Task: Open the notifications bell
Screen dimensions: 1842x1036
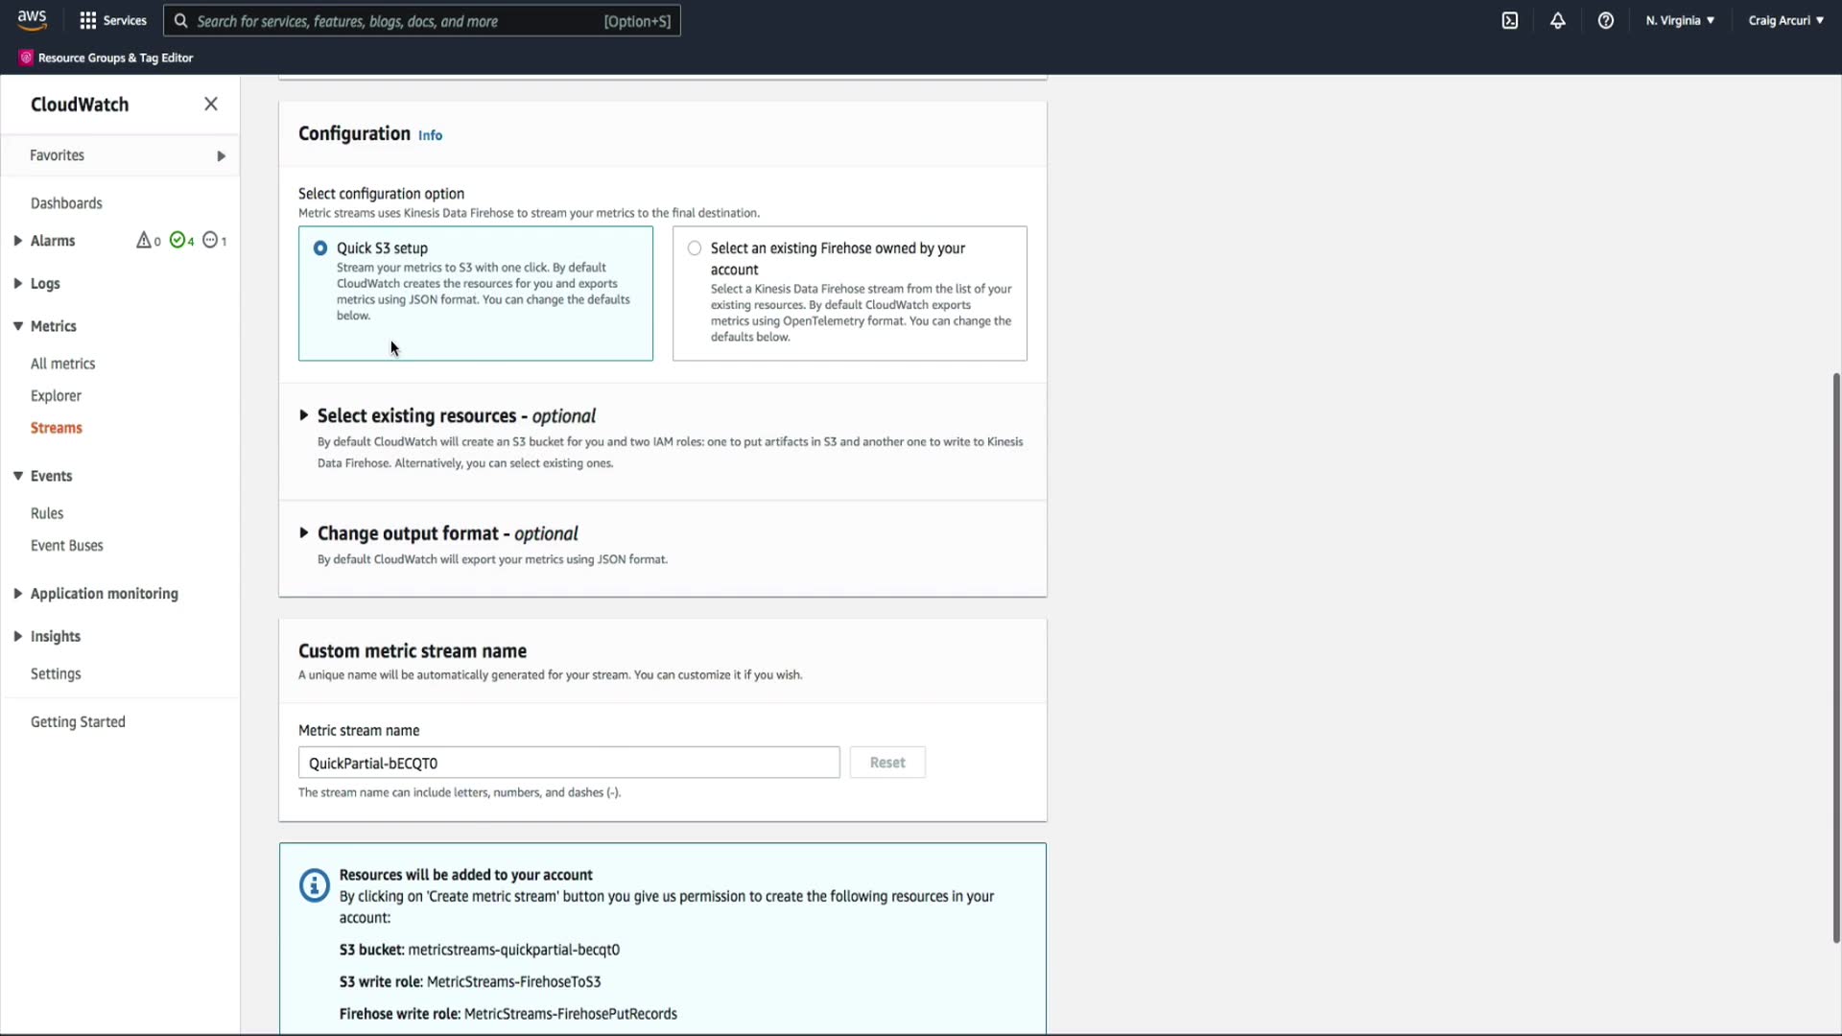Action: point(1558,20)
